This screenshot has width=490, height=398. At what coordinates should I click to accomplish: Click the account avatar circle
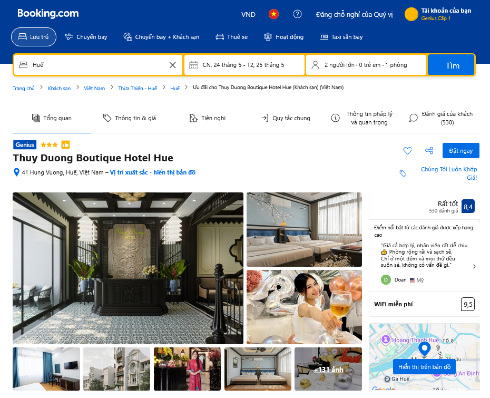[411, 14]
